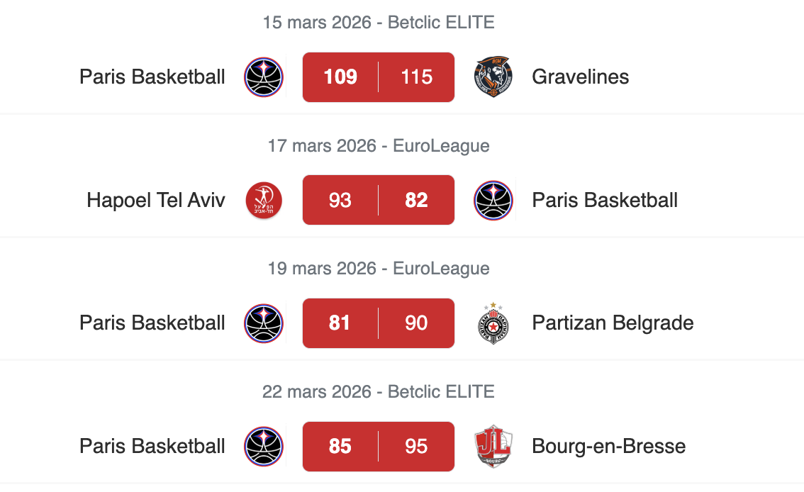Click Paris Basketball logo in the Partizan match
Screen dimensions: 804x492
[264, 323]
